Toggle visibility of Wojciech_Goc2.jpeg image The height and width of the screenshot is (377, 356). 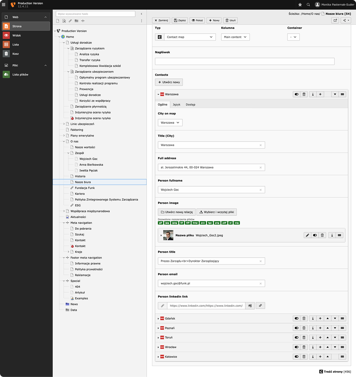(x=315, y=235)
